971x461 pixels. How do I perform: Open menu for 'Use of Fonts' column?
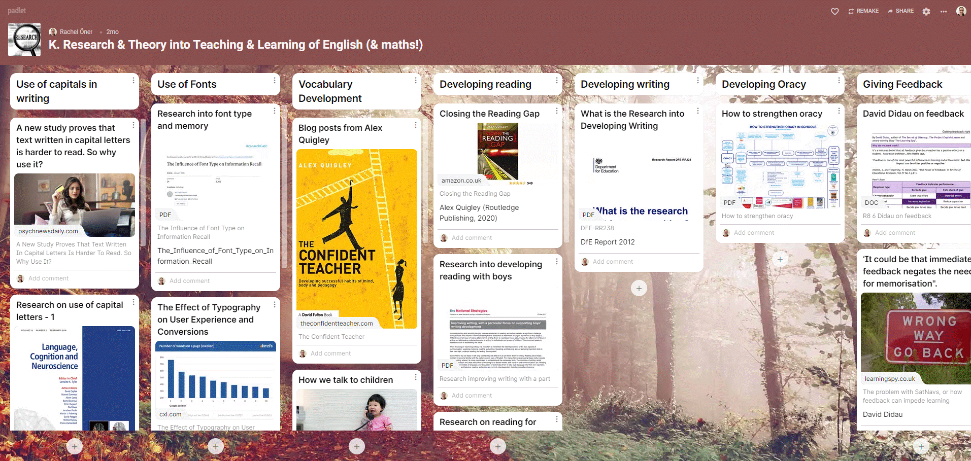275,80
